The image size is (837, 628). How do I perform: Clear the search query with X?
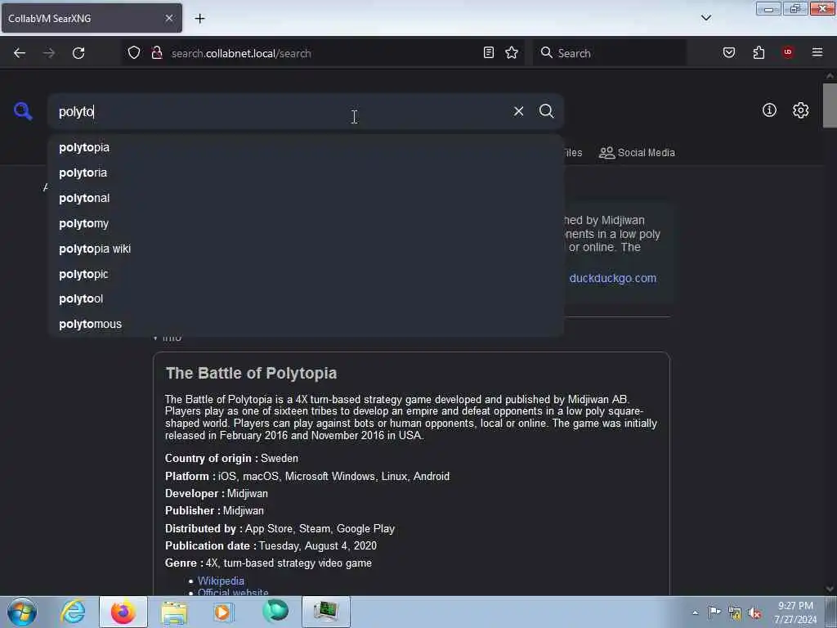click(x=518, y=111)
